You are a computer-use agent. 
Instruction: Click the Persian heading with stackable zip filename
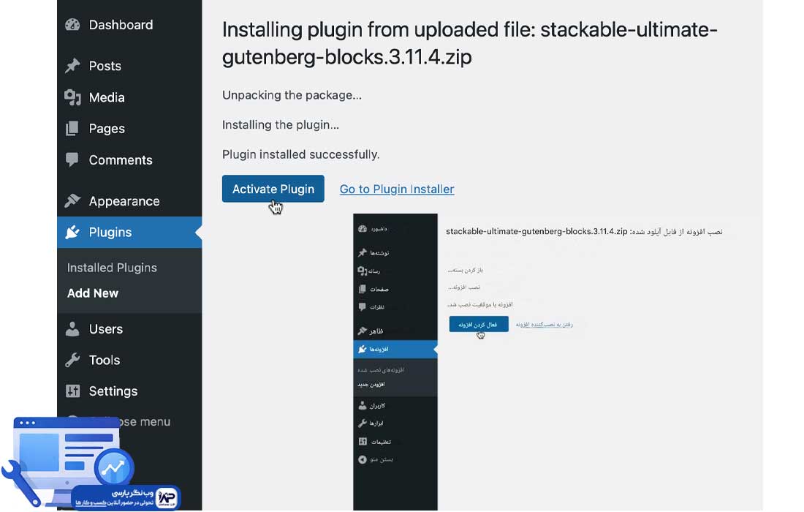coord(584,231)
